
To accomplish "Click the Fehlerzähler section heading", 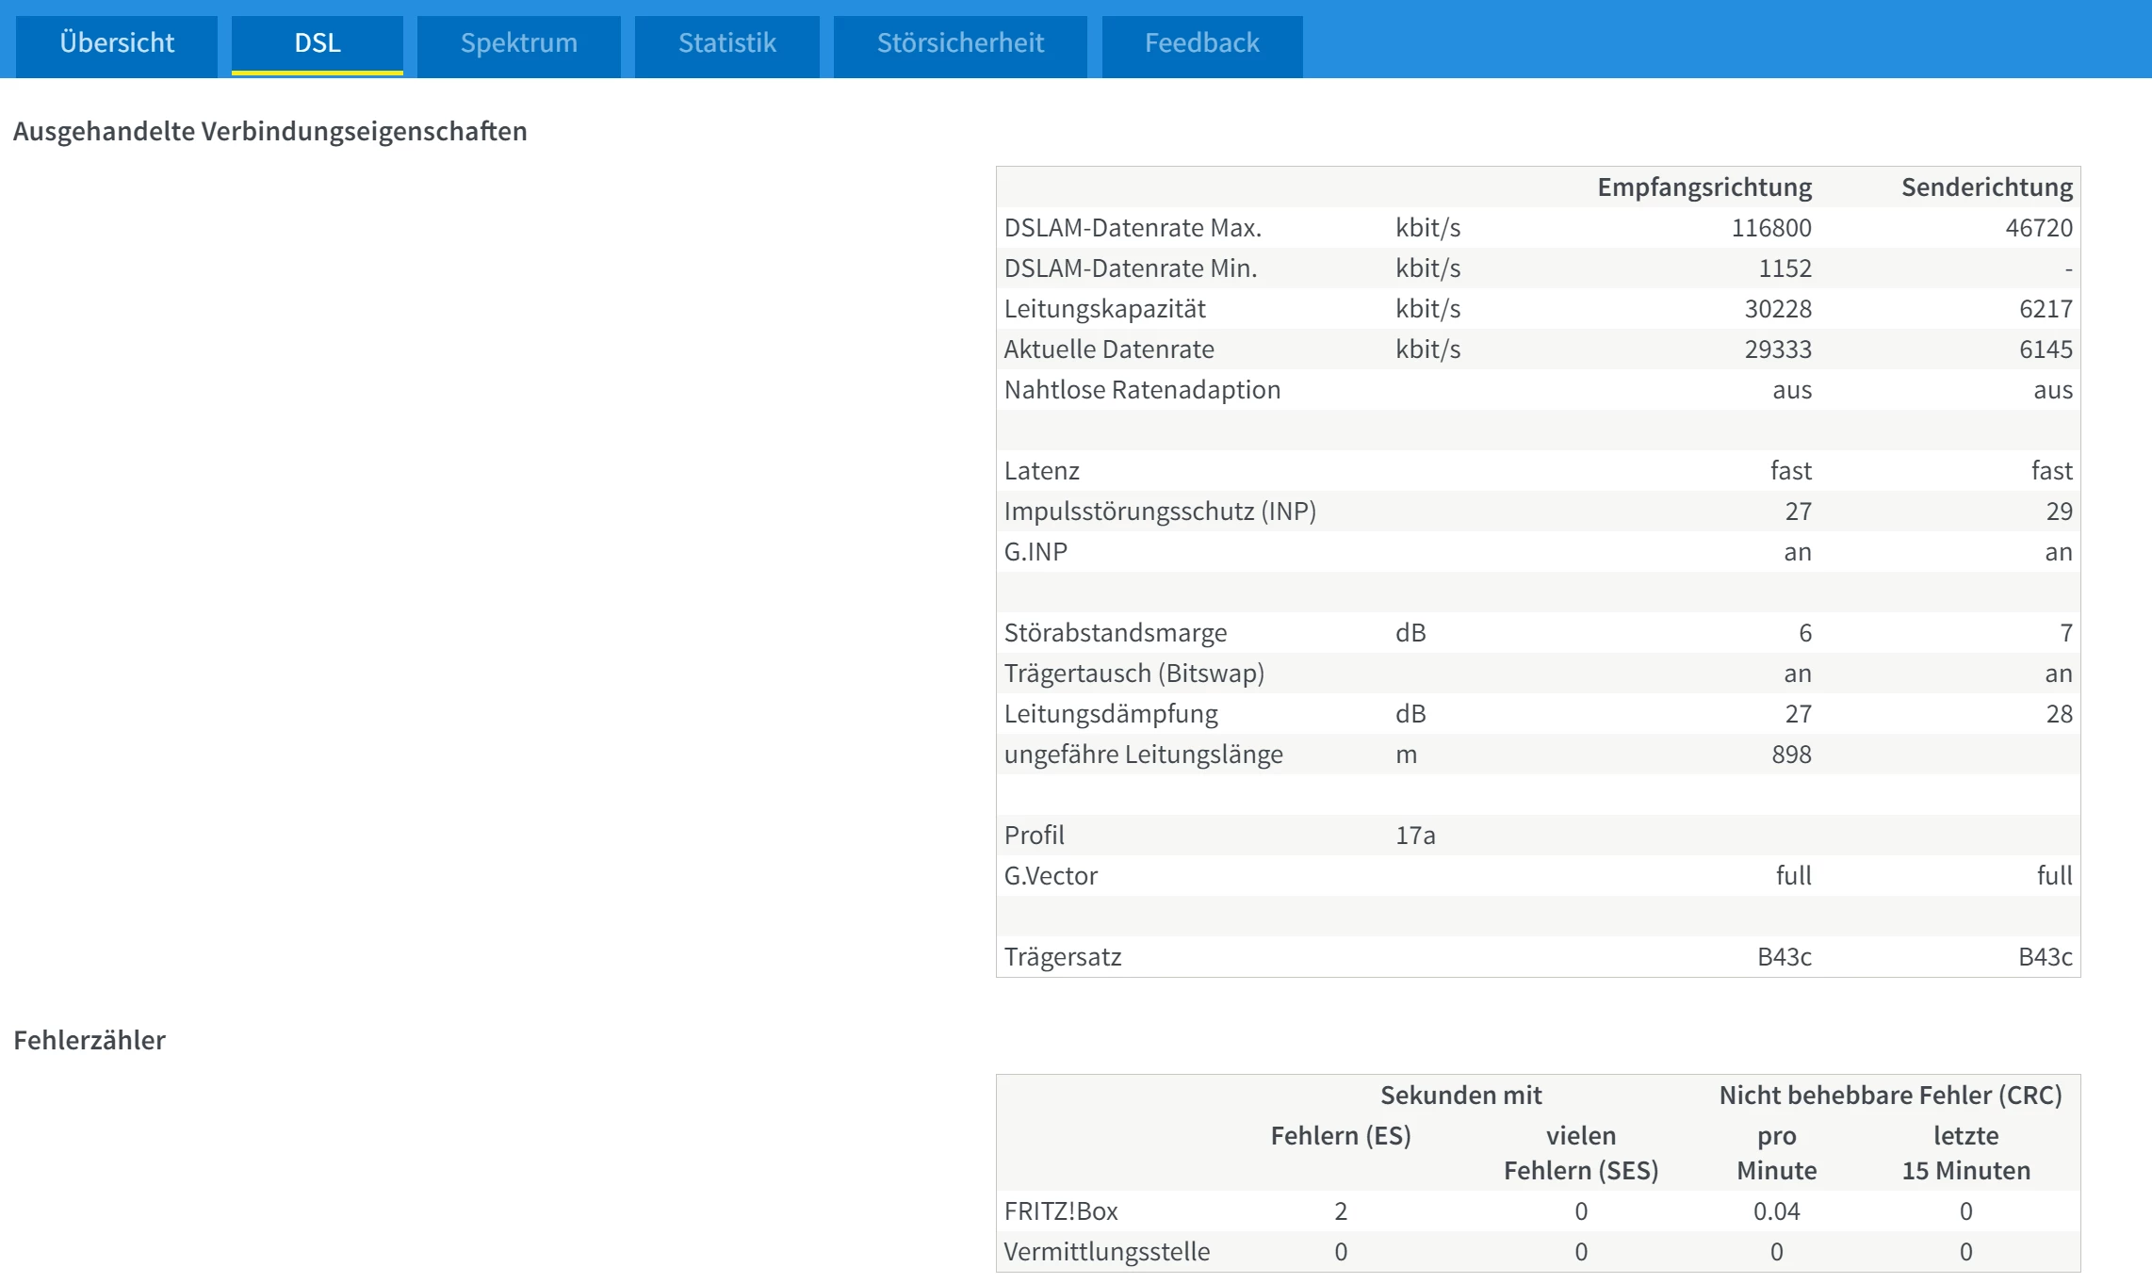I will 90,1040.
